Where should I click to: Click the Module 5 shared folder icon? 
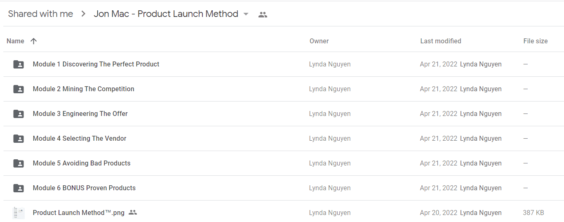[x=19, y=163]
